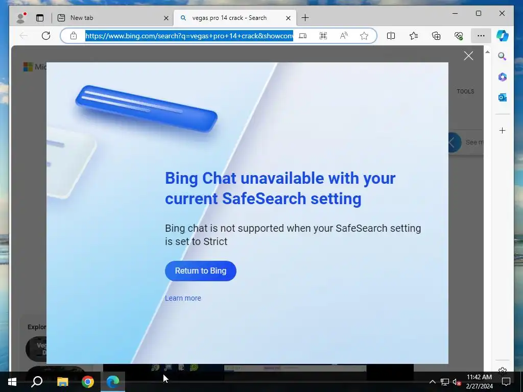Open the tab actions menu icon
Screen dimensions: 523x392
tap(40, 18)
